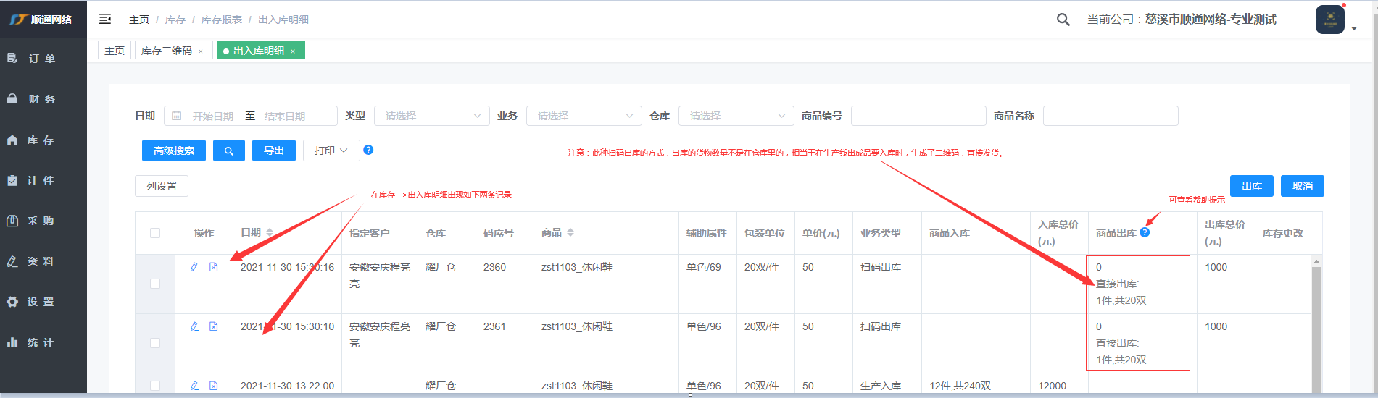Open the 打印 dropdown menu
The height and width of the screenshot is (398, 1378).
click(x=331, y=151)
